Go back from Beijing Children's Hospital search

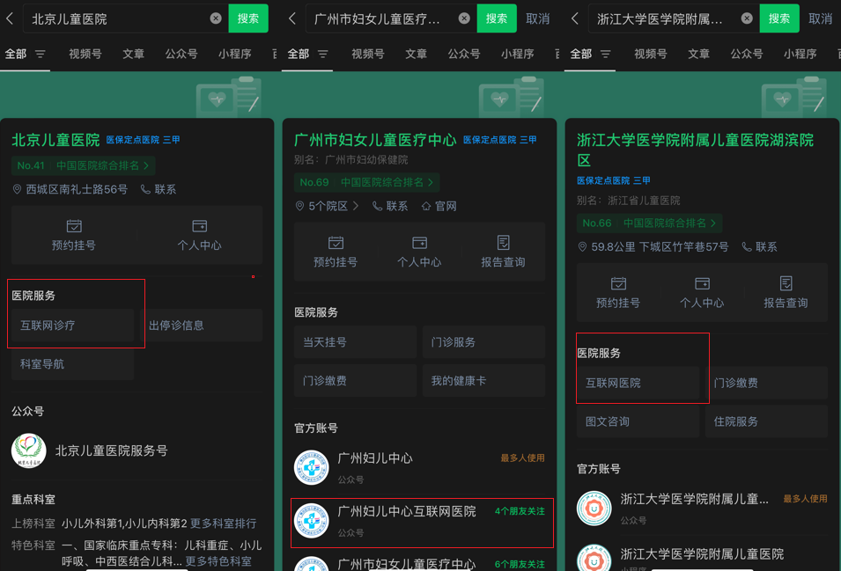(10, 18)
